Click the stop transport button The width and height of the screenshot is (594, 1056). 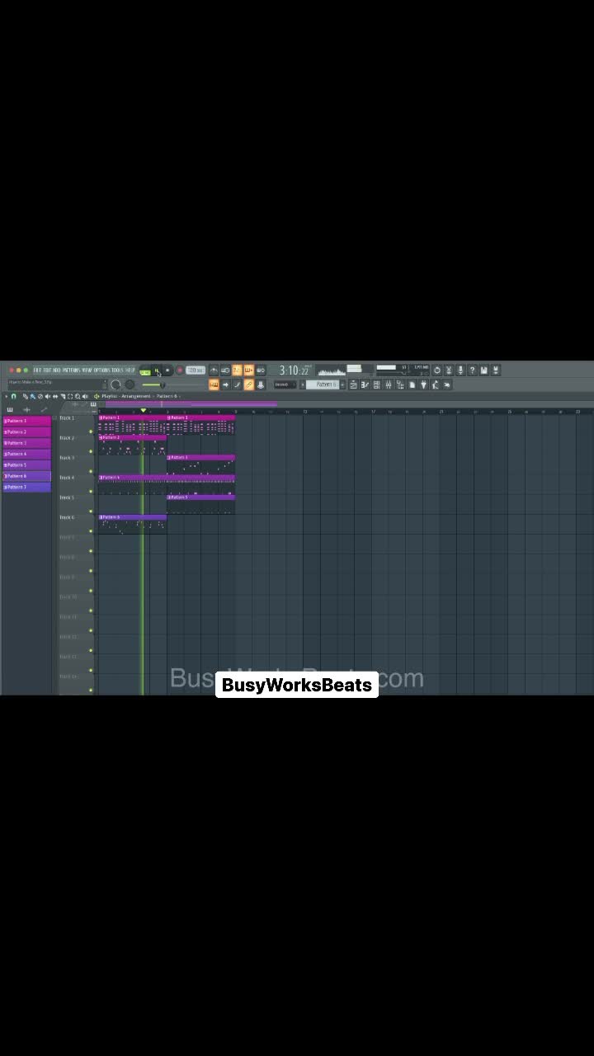(167, 370)
